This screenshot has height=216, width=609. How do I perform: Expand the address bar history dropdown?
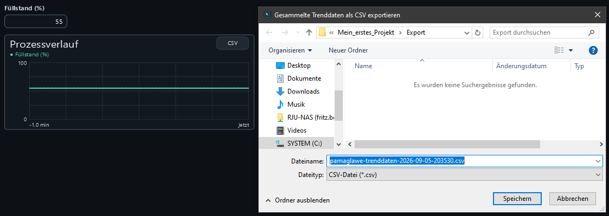coord(467,32)
